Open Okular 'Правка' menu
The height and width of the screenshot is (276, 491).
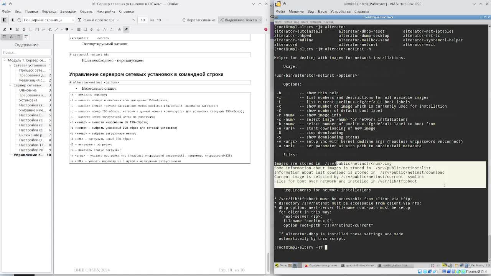(31, 11)
